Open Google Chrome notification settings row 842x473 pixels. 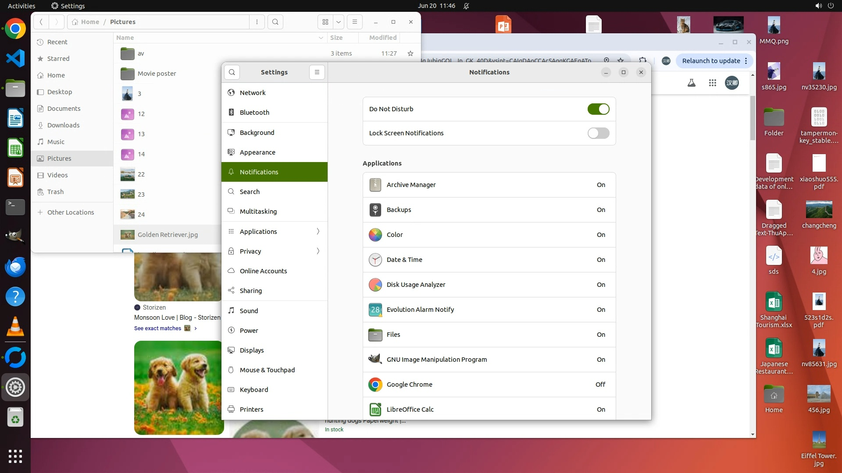click(489, 385)
